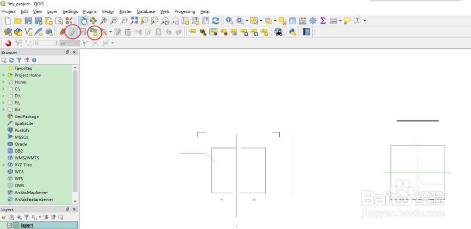Viewport: 471px width, 229px height.
Task: Open the Layer menu
Action: (x=52, y=11)
